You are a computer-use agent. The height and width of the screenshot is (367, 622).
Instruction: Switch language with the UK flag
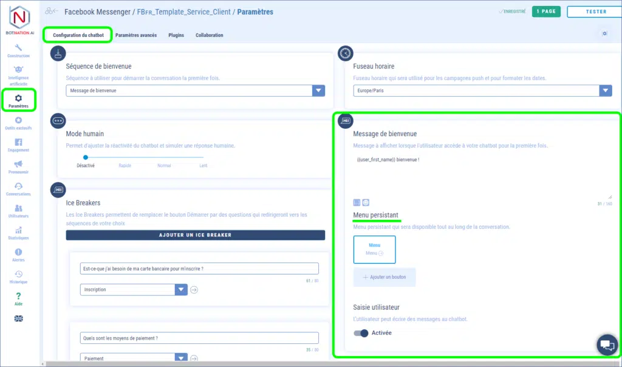18,318
